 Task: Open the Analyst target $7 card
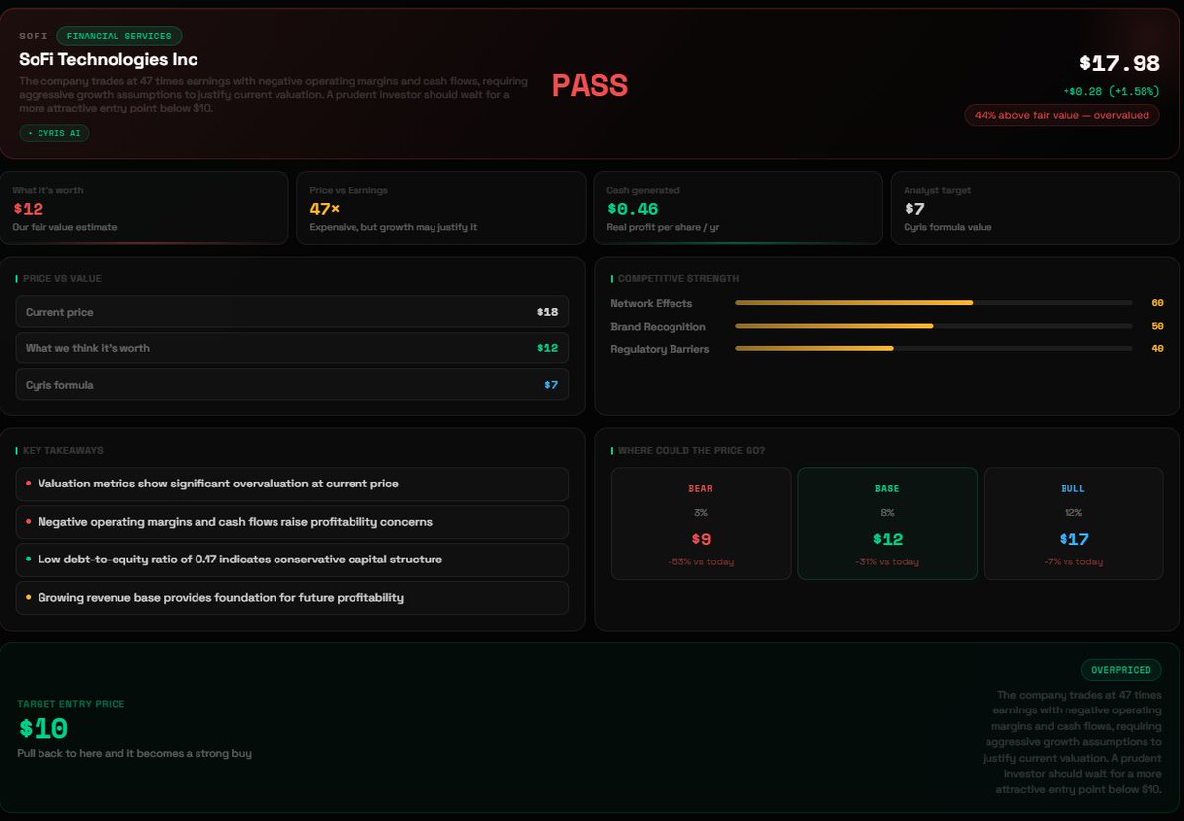1035,207
